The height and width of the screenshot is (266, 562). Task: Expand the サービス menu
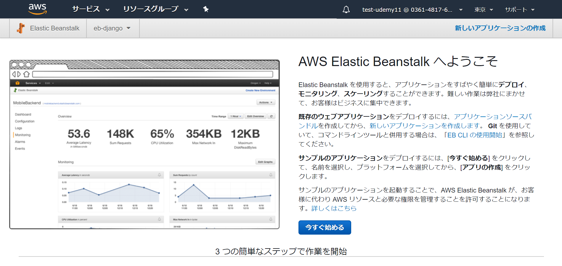(91, 9)
